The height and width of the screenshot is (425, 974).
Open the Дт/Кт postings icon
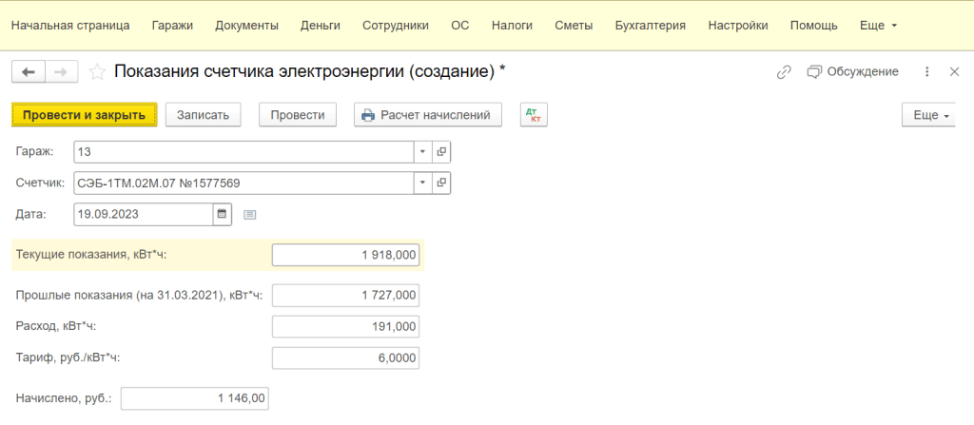pyautogui.click(x=534, y=115)
